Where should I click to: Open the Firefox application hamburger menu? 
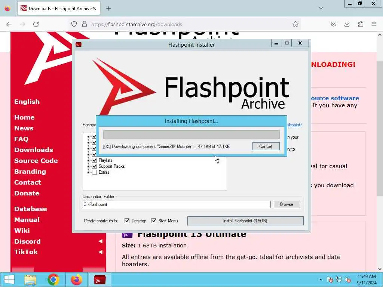(x=374, y=24)
